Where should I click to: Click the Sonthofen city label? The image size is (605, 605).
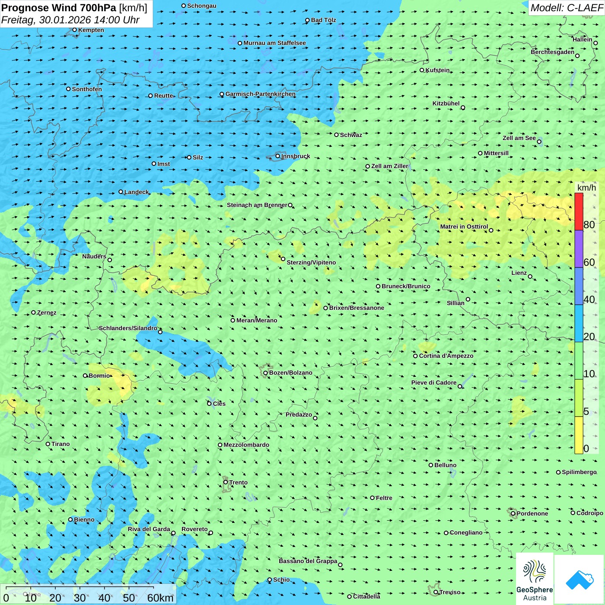click(x=87, y=89)
